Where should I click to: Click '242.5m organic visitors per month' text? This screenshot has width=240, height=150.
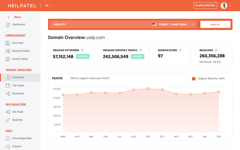point(90,78)
